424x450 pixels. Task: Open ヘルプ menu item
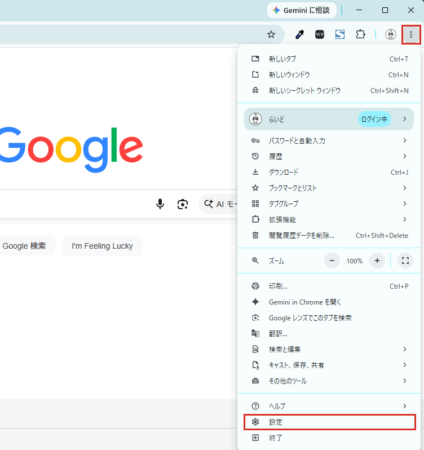click(329, 406)
